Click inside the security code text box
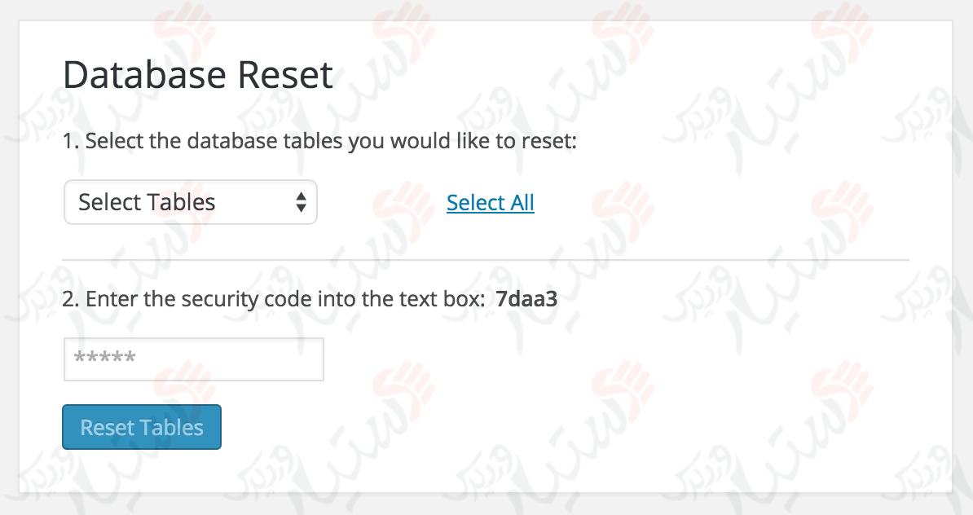Image resolution: width=973 pixels, height=515 pixels. pyautogui.click(x=193, y=359)
